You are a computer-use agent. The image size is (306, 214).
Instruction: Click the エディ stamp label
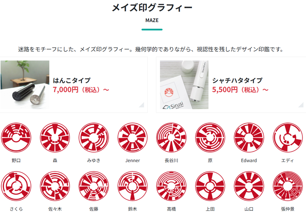tap(288, 161)
